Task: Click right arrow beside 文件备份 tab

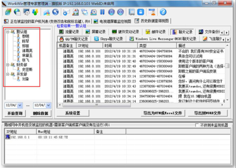Action: [227, 32]
